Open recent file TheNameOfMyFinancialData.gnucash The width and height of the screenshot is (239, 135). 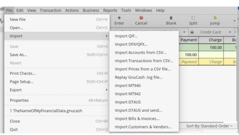click(56, 111)
